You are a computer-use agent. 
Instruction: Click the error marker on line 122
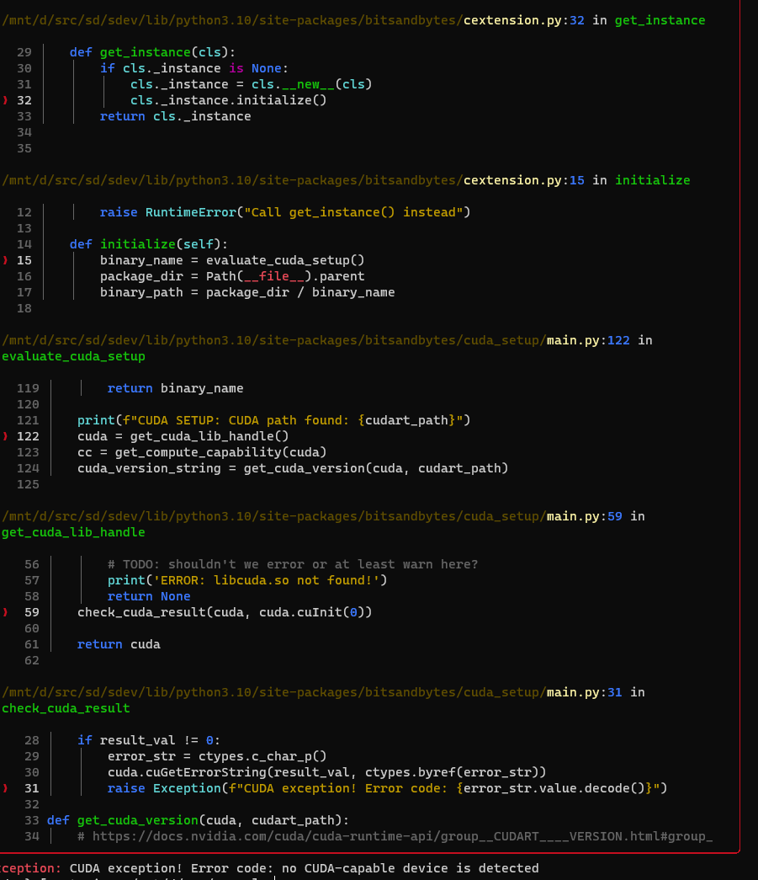pyautogui.click(x=5, y=436)
